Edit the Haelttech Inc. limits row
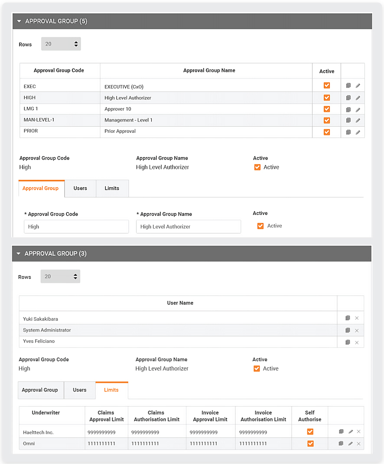Image resolution: width=384 pixels, height=464 pixels. point(351,432)
